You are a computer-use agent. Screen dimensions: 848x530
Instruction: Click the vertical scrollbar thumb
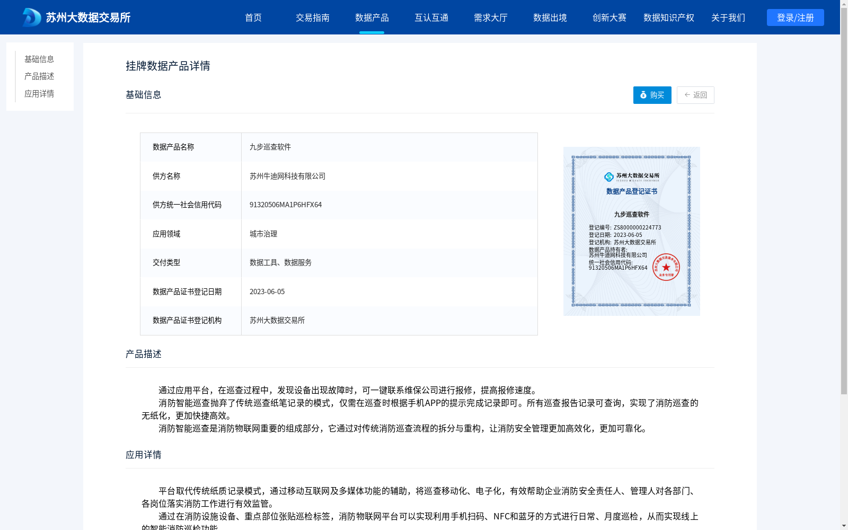click(844, 201)
